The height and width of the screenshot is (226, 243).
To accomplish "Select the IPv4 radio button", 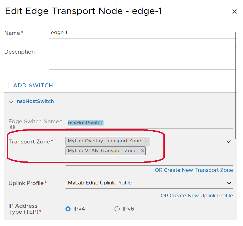I will (68, 209).
